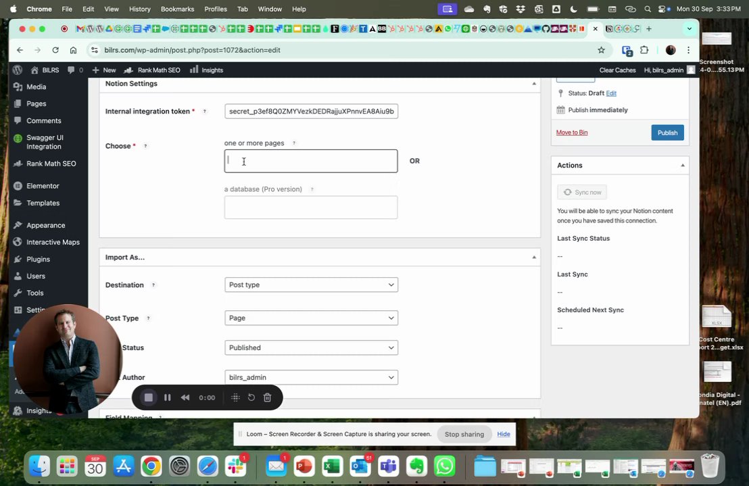Open Evernote from the dock
This screenshot has height=486, width=749.
tap(416, 466)
